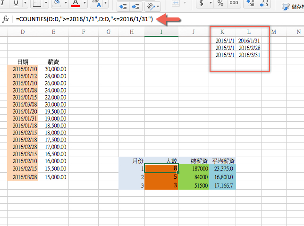Select cell containing 2016/3/1
Viewport: 304px width, 226px height.
[x=222, y=55]
